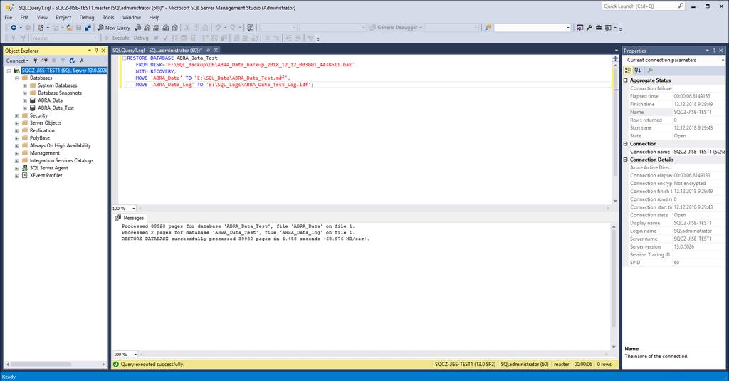Collapse the Databases tree node
The image size is (729, 381).
click(17, 78)
